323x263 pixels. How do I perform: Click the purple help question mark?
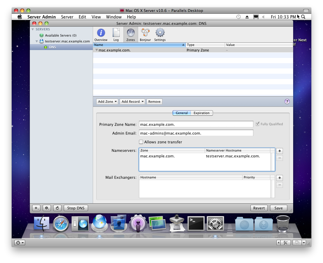tap(287, 102)
